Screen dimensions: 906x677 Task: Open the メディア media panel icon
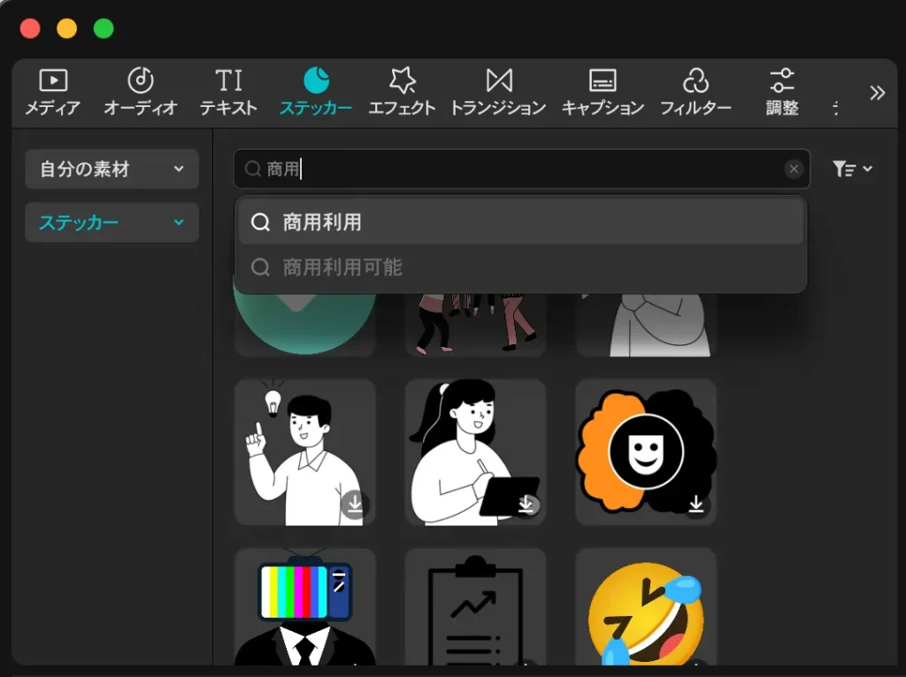(53, 81)
